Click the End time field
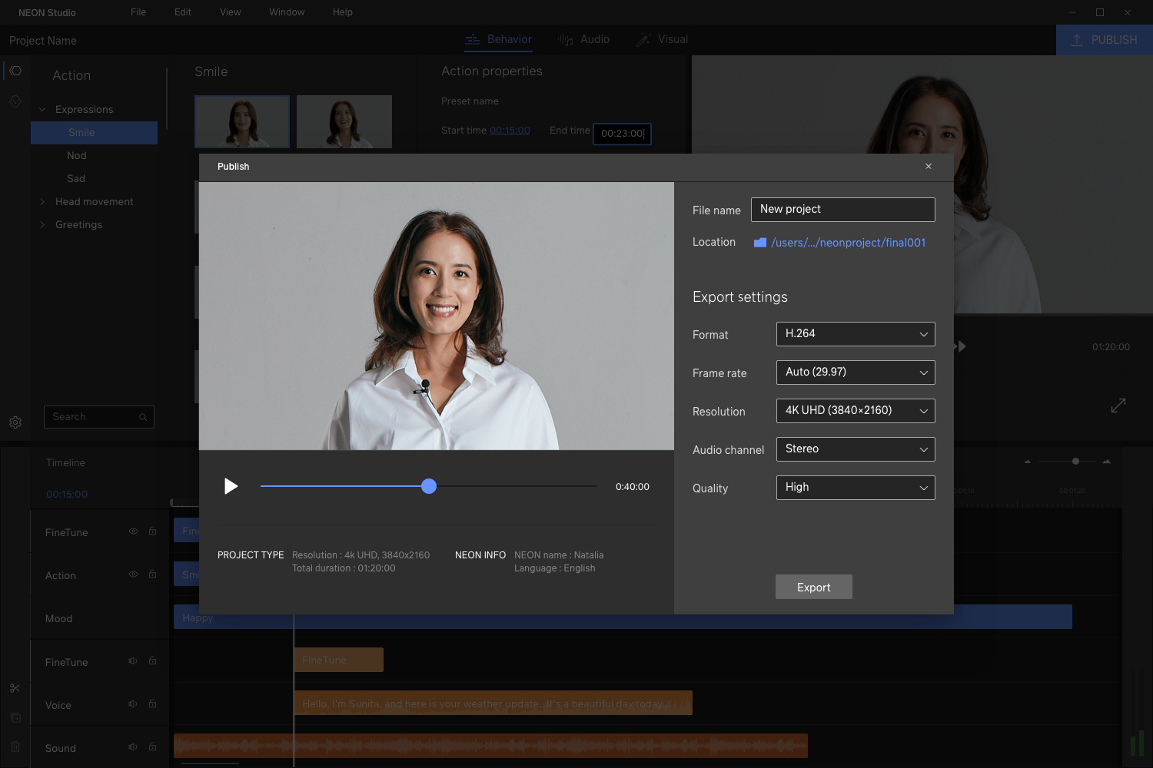Viewport: 1153px width, 768px height. (x=623, y=134)
